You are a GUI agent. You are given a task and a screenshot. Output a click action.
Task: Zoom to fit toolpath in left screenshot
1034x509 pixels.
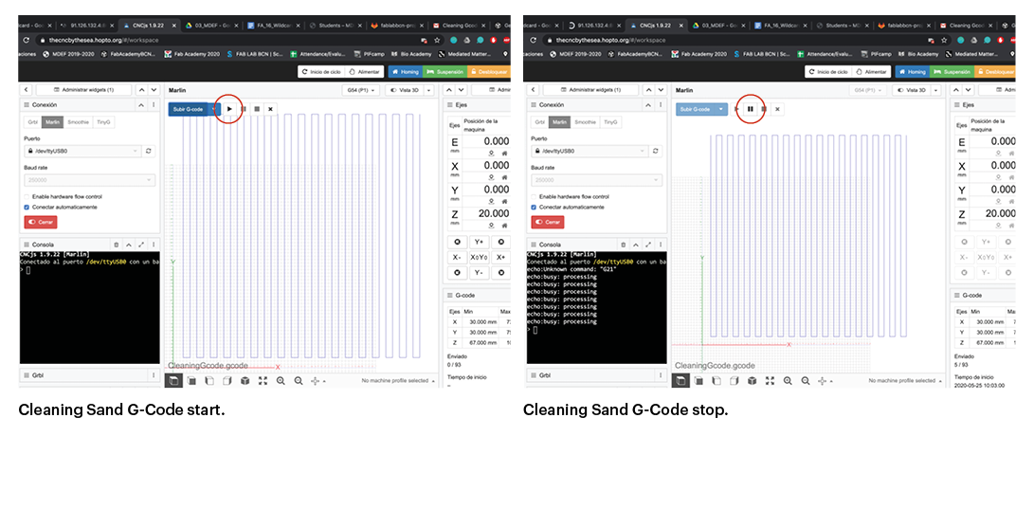[263, 380]
